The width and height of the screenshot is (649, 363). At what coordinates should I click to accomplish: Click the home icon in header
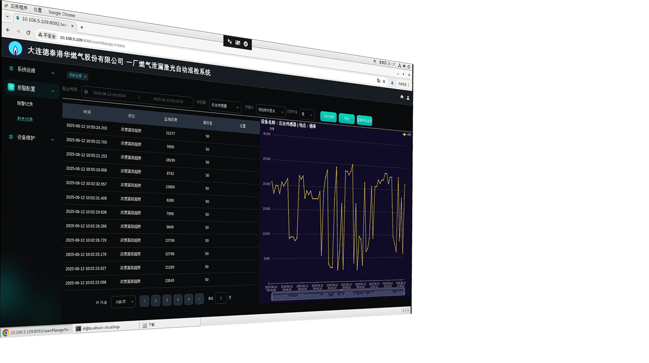(402, 97)
